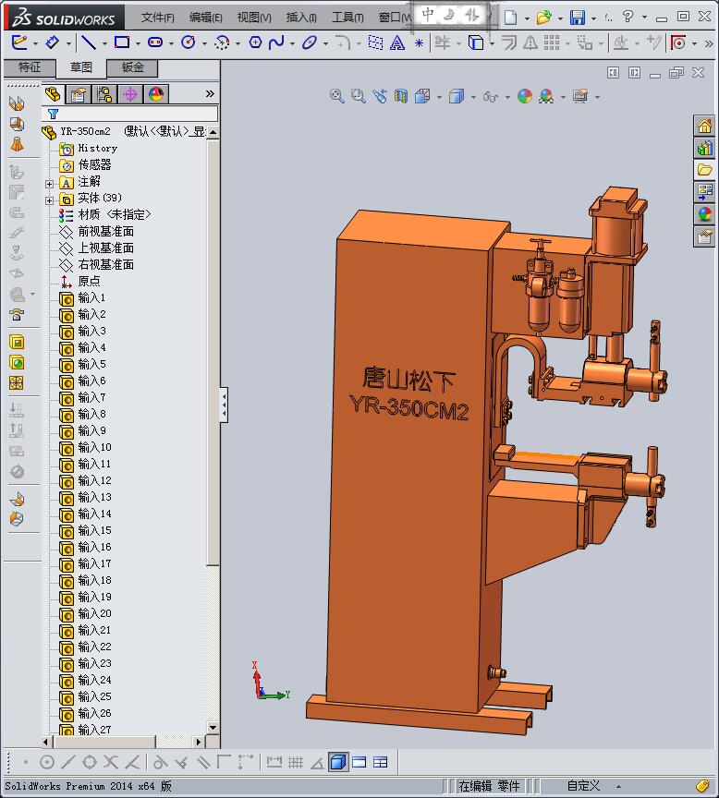Image resolution: width=719 pixels, height=798 pixels.
Task: Select the Corner Rectangle tool
Action: pos(122,42)
